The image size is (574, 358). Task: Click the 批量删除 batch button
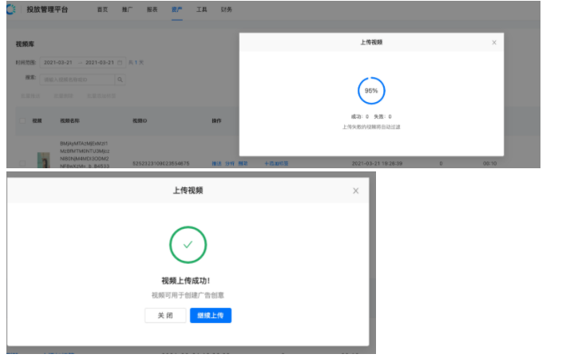(x=63, y=96)
